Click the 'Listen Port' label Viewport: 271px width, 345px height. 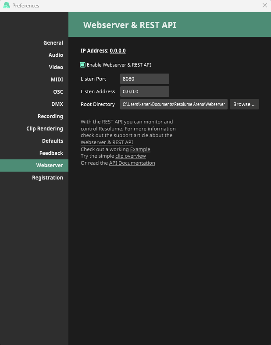pyautogui.click(x=93, y=79)
